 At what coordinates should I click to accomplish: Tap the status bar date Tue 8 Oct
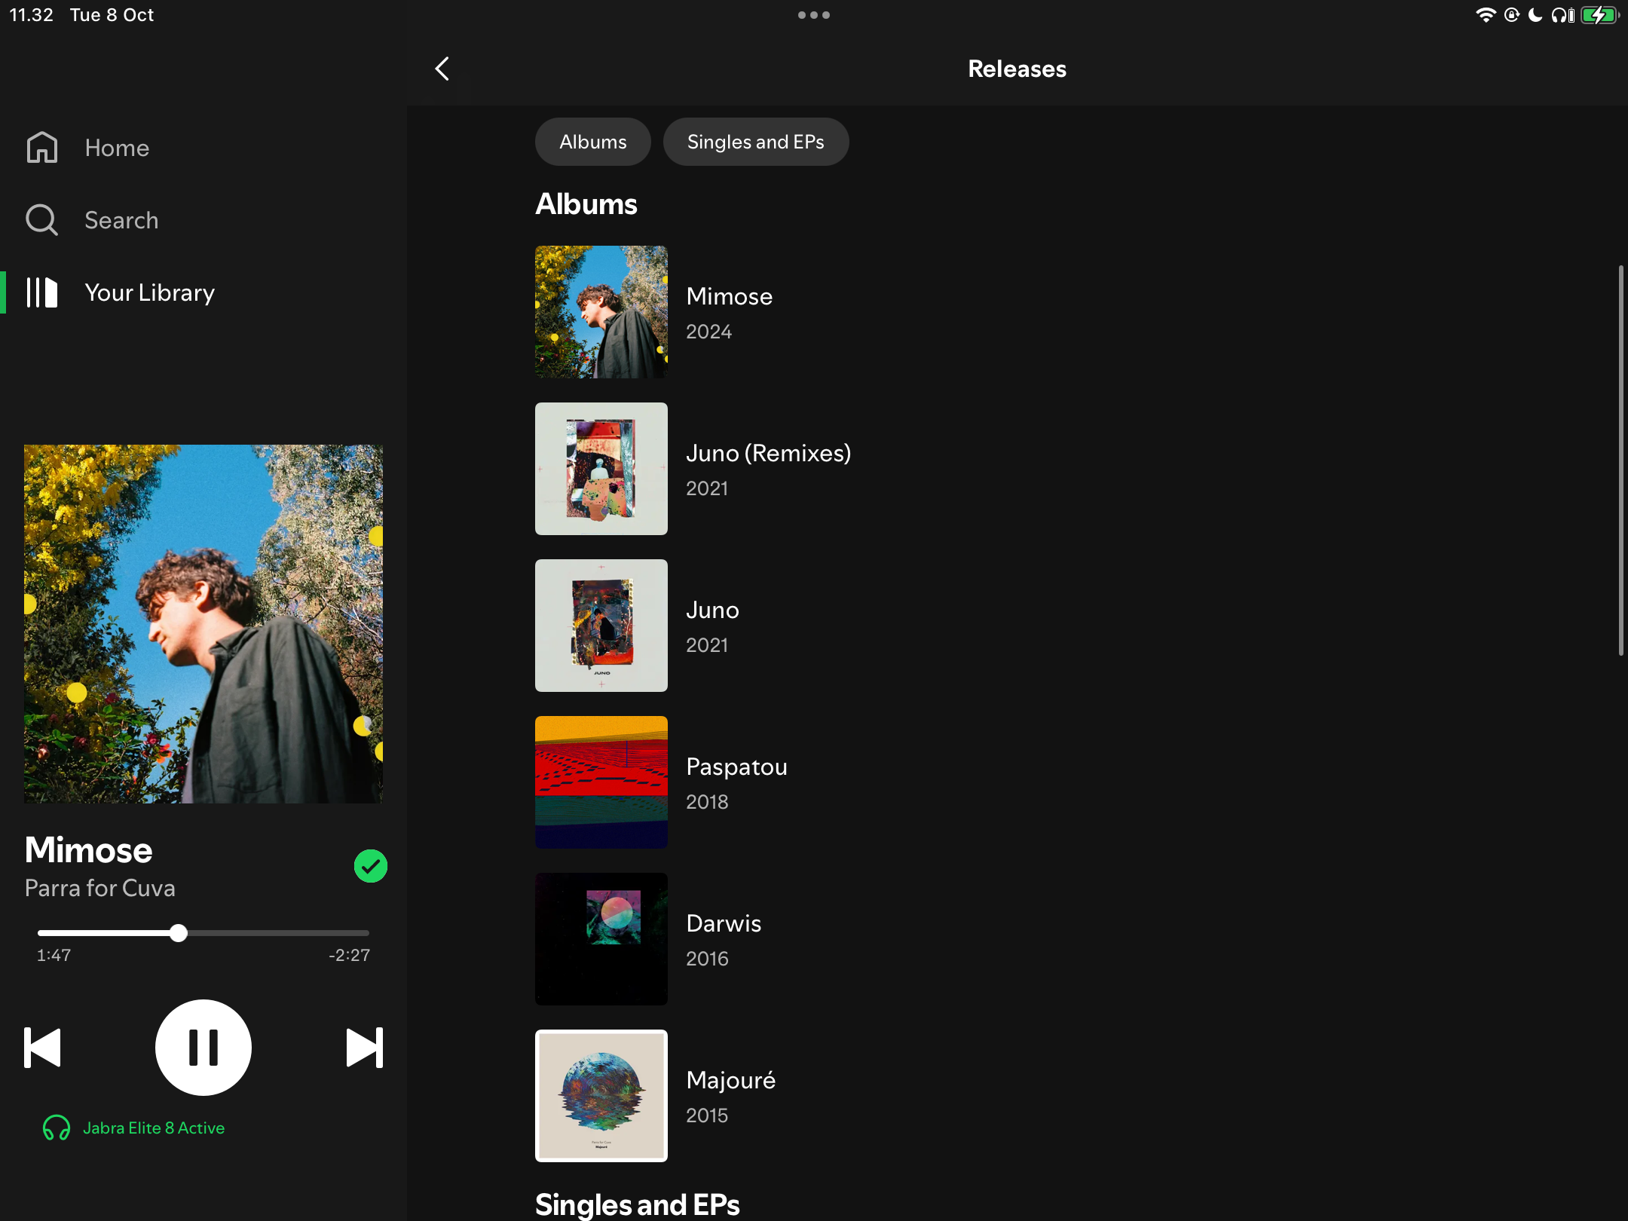tap(112, 15)
